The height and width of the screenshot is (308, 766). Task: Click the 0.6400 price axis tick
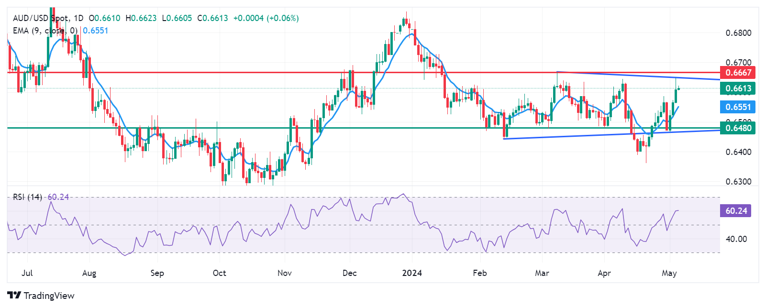(x=738, y=152)
